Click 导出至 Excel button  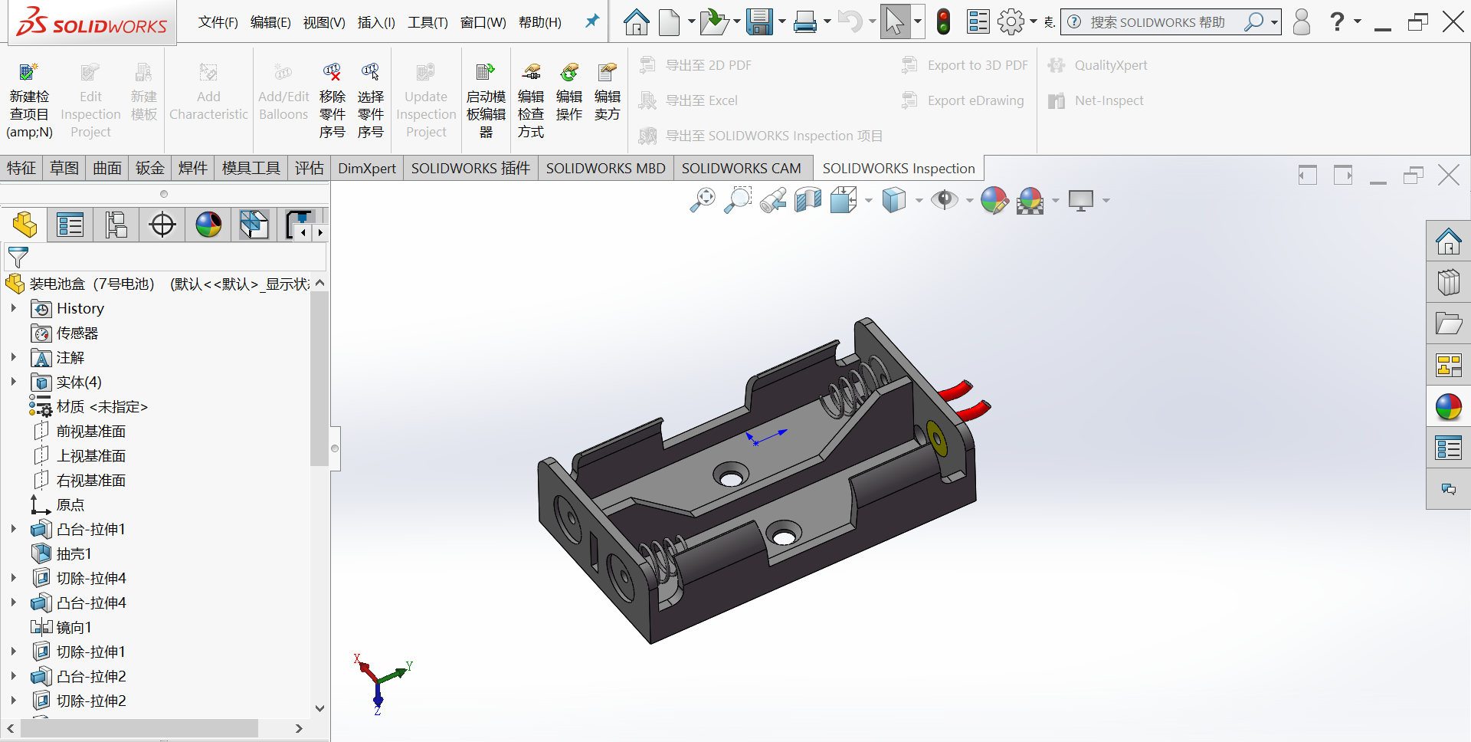(x=688, y=100)
